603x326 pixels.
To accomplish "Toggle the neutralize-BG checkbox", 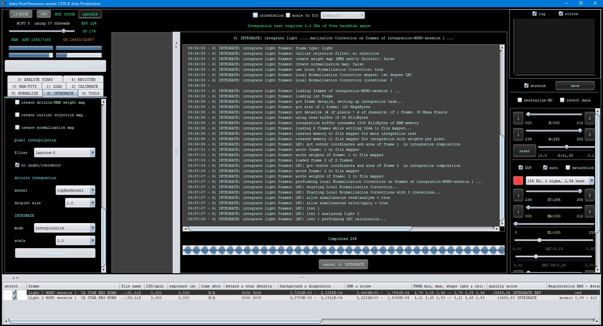I will (x=520, y=100).
